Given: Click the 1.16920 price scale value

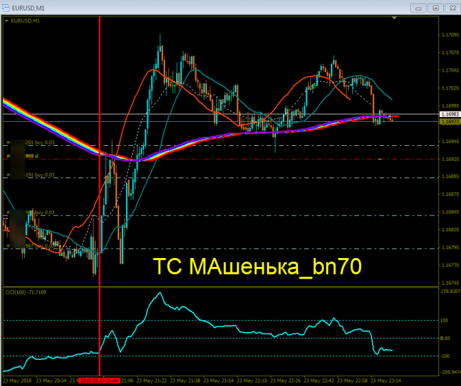Looking at the screenshot, I should [x=451, y=159].
